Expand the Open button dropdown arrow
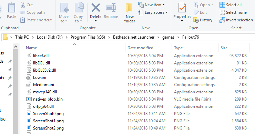Screen dimensions: 255x134 (212, 5)
